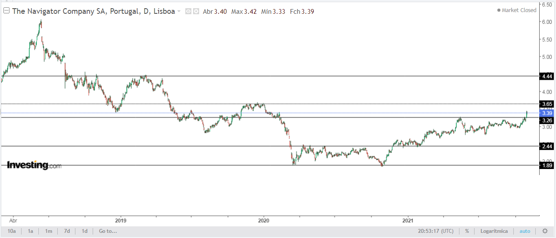Click the 2021 time axis label
The width and height of the screenshot is (556, 238).
tap(408, 220)
